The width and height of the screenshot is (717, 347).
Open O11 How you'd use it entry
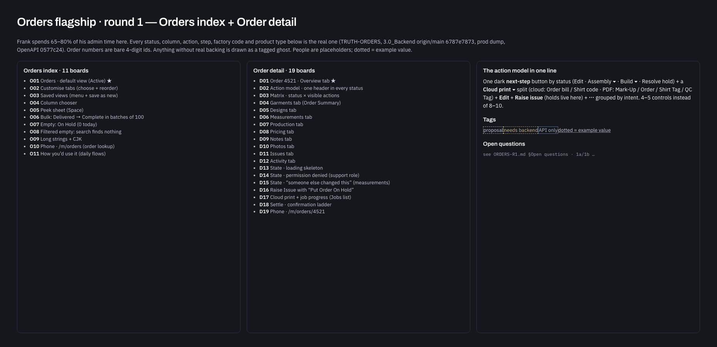[x=67, y=154]
